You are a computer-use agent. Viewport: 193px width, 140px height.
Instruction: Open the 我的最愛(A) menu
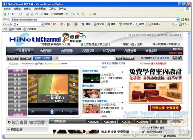[40, 9]
